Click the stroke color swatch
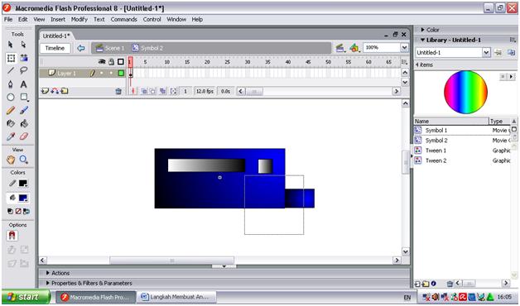 pos(23,184)
